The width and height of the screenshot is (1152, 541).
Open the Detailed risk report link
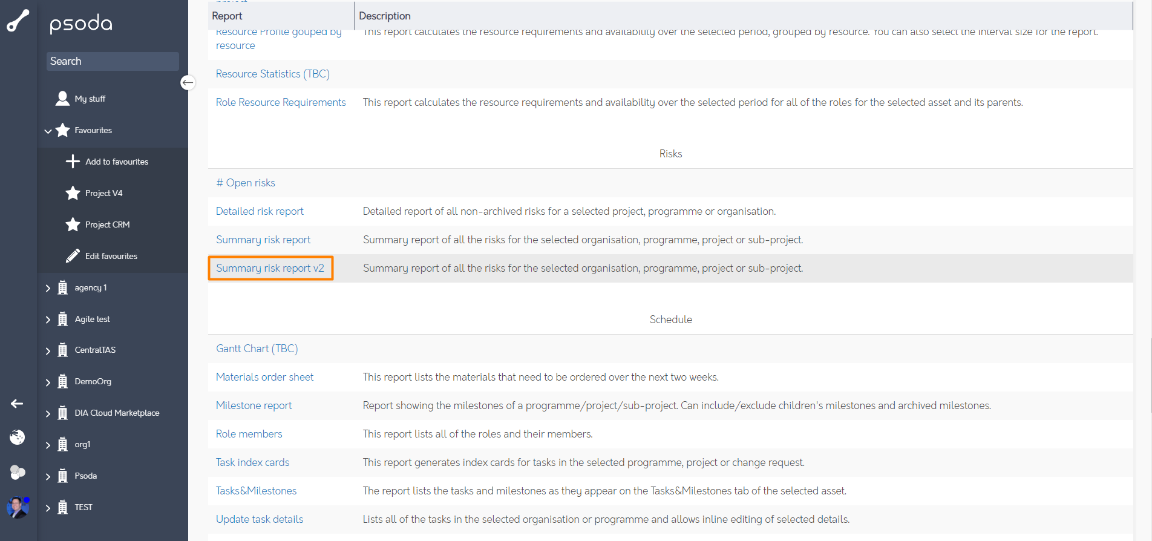[260, 211]
